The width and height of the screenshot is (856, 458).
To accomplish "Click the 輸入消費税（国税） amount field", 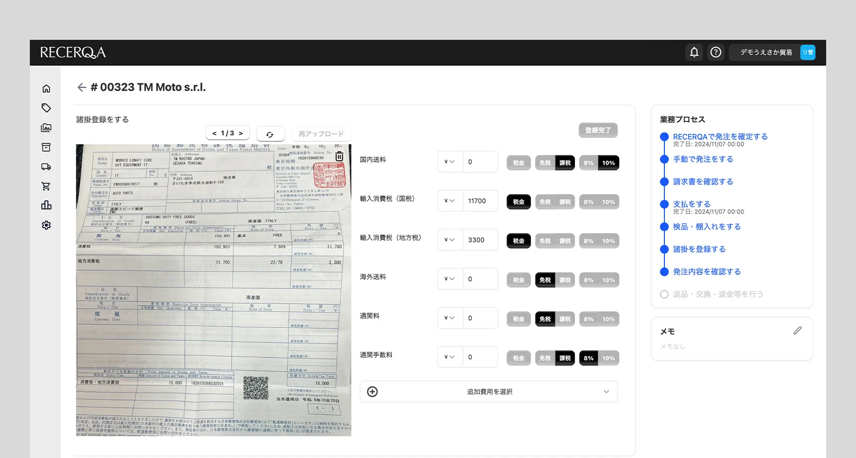I will [x=480, y=201].
